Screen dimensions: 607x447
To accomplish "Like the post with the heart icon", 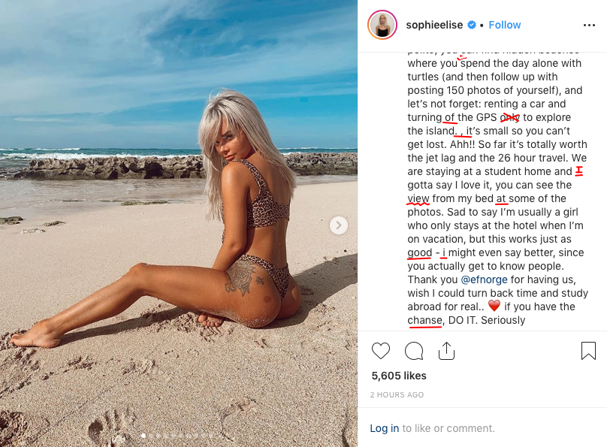I will (x=381, y=351).
